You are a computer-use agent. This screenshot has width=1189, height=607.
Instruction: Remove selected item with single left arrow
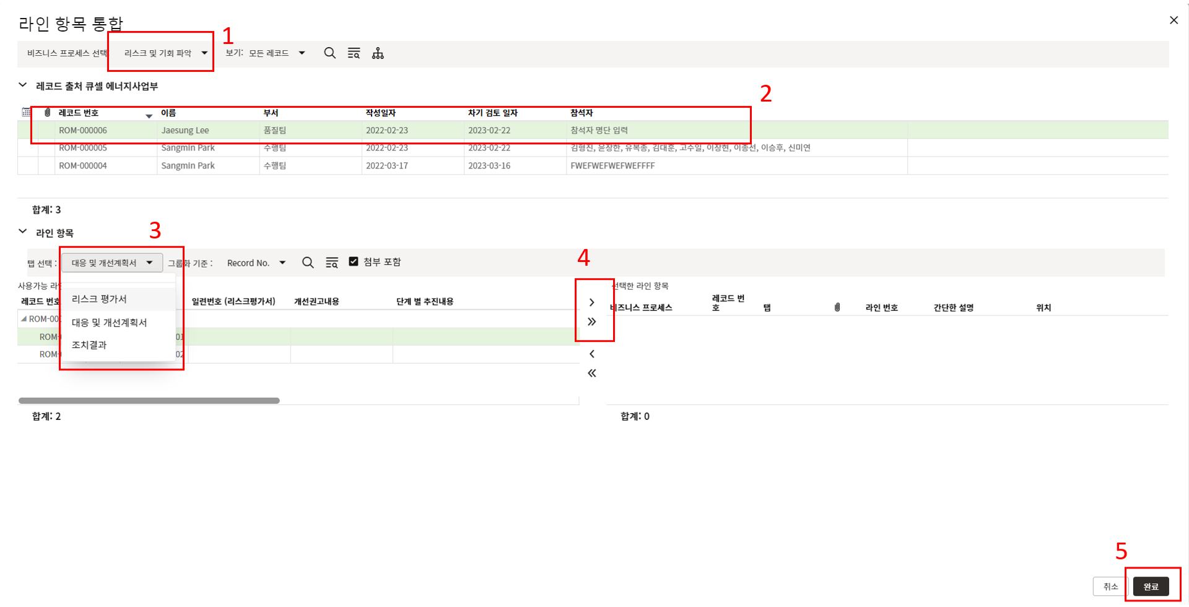(x=592, y=354)
